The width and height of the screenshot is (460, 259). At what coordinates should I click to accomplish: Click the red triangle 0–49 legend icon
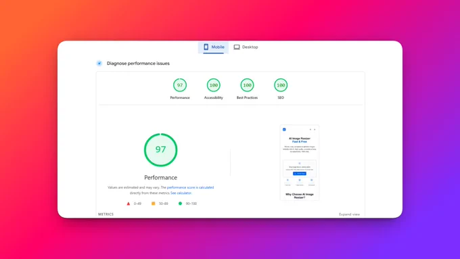(x=129, y=204)
